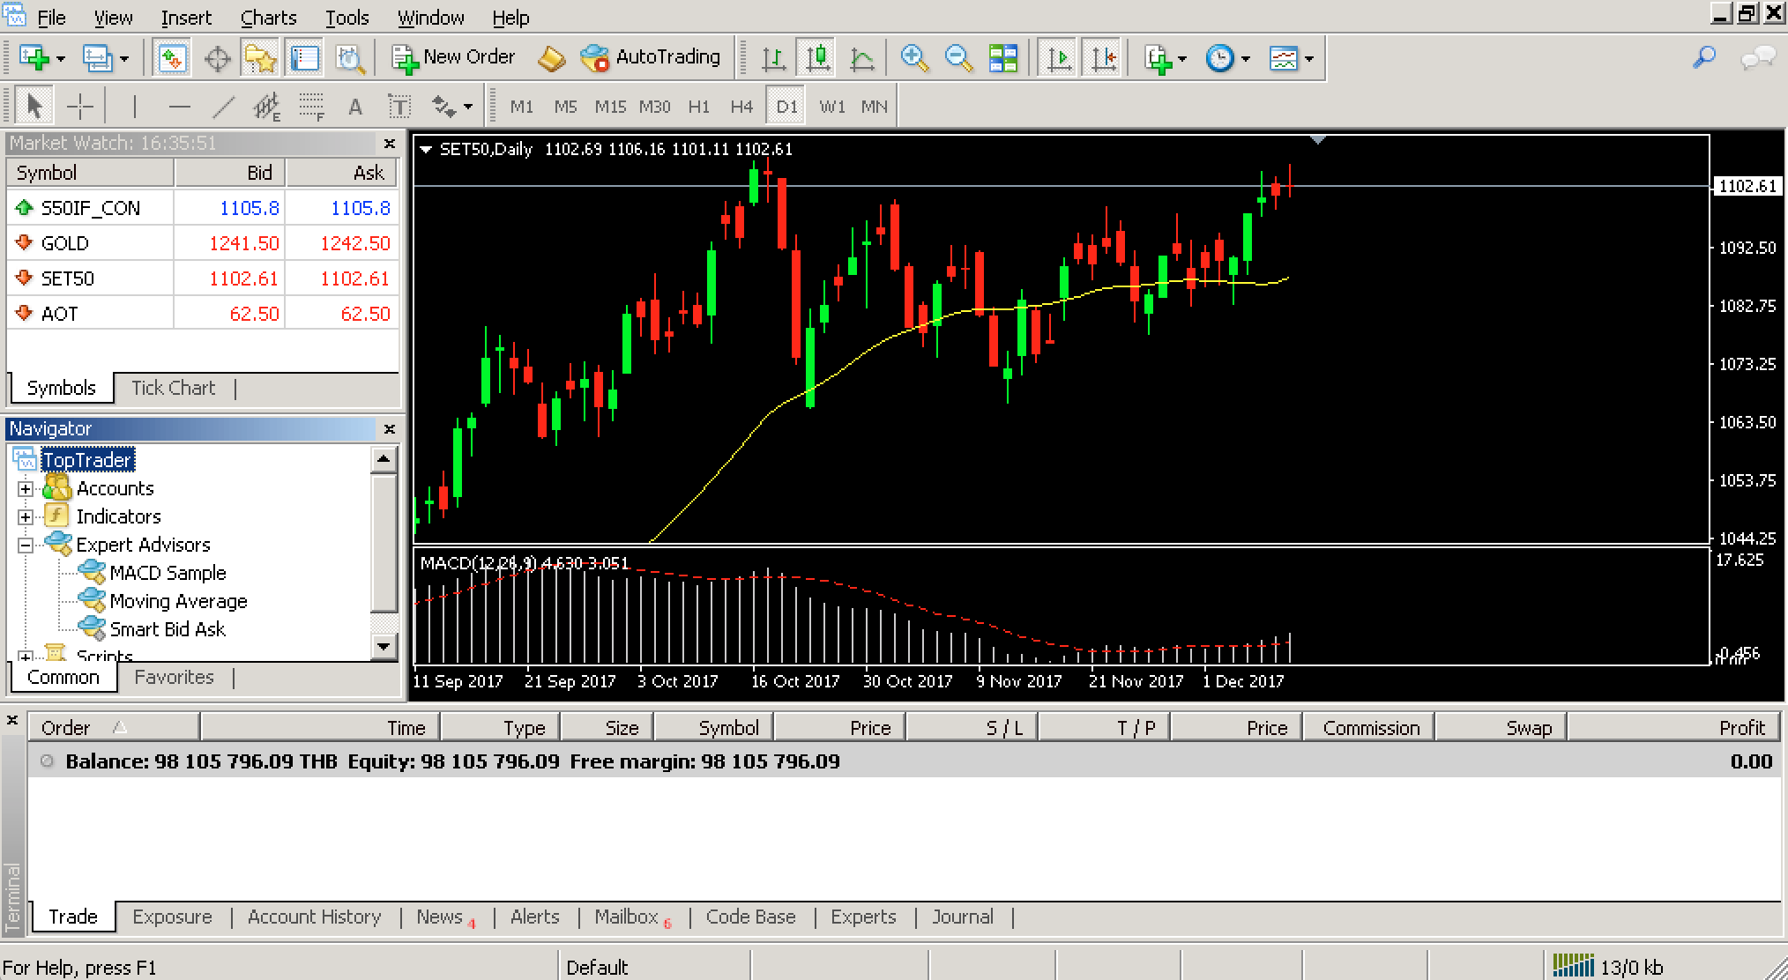This screenshot has height=980, width=1788.
Task: Select GOLD row in Market Watch
Action: coord(65,243)
